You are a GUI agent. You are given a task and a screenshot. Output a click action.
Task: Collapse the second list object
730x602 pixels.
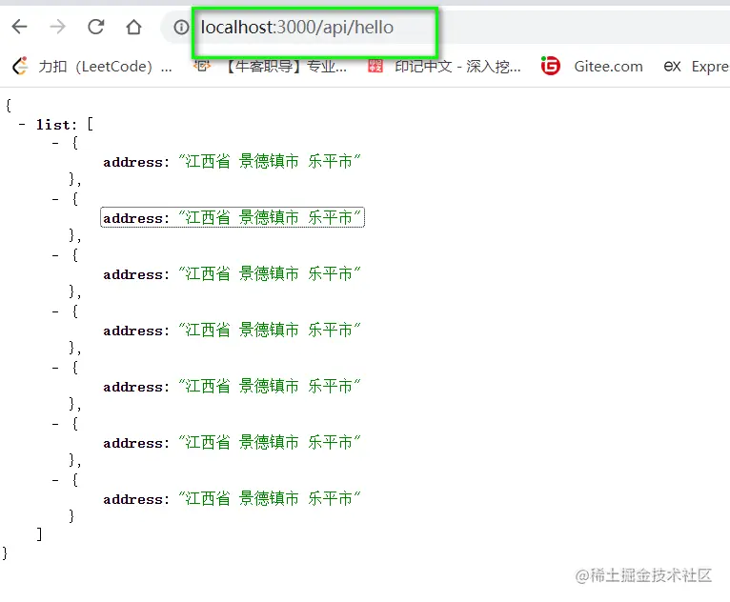coord(55,199)
